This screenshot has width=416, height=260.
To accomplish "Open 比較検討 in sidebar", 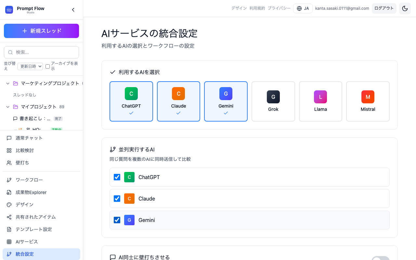I will click(41, 150).
